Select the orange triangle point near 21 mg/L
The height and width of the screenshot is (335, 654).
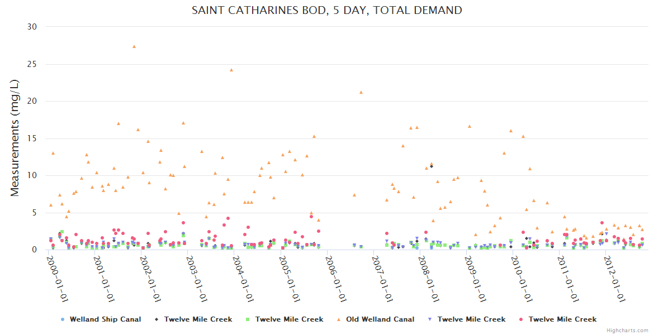click(x=361, y=92)
